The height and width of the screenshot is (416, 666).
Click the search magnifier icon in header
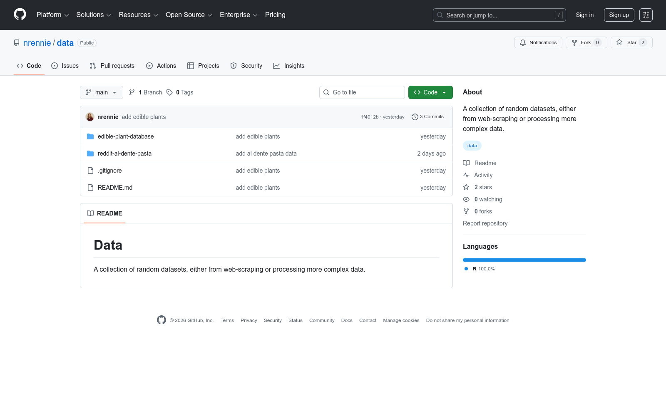[440, 15]
